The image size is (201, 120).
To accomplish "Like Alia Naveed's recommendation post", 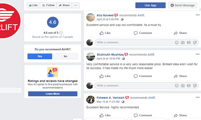I will pos(105,33).
